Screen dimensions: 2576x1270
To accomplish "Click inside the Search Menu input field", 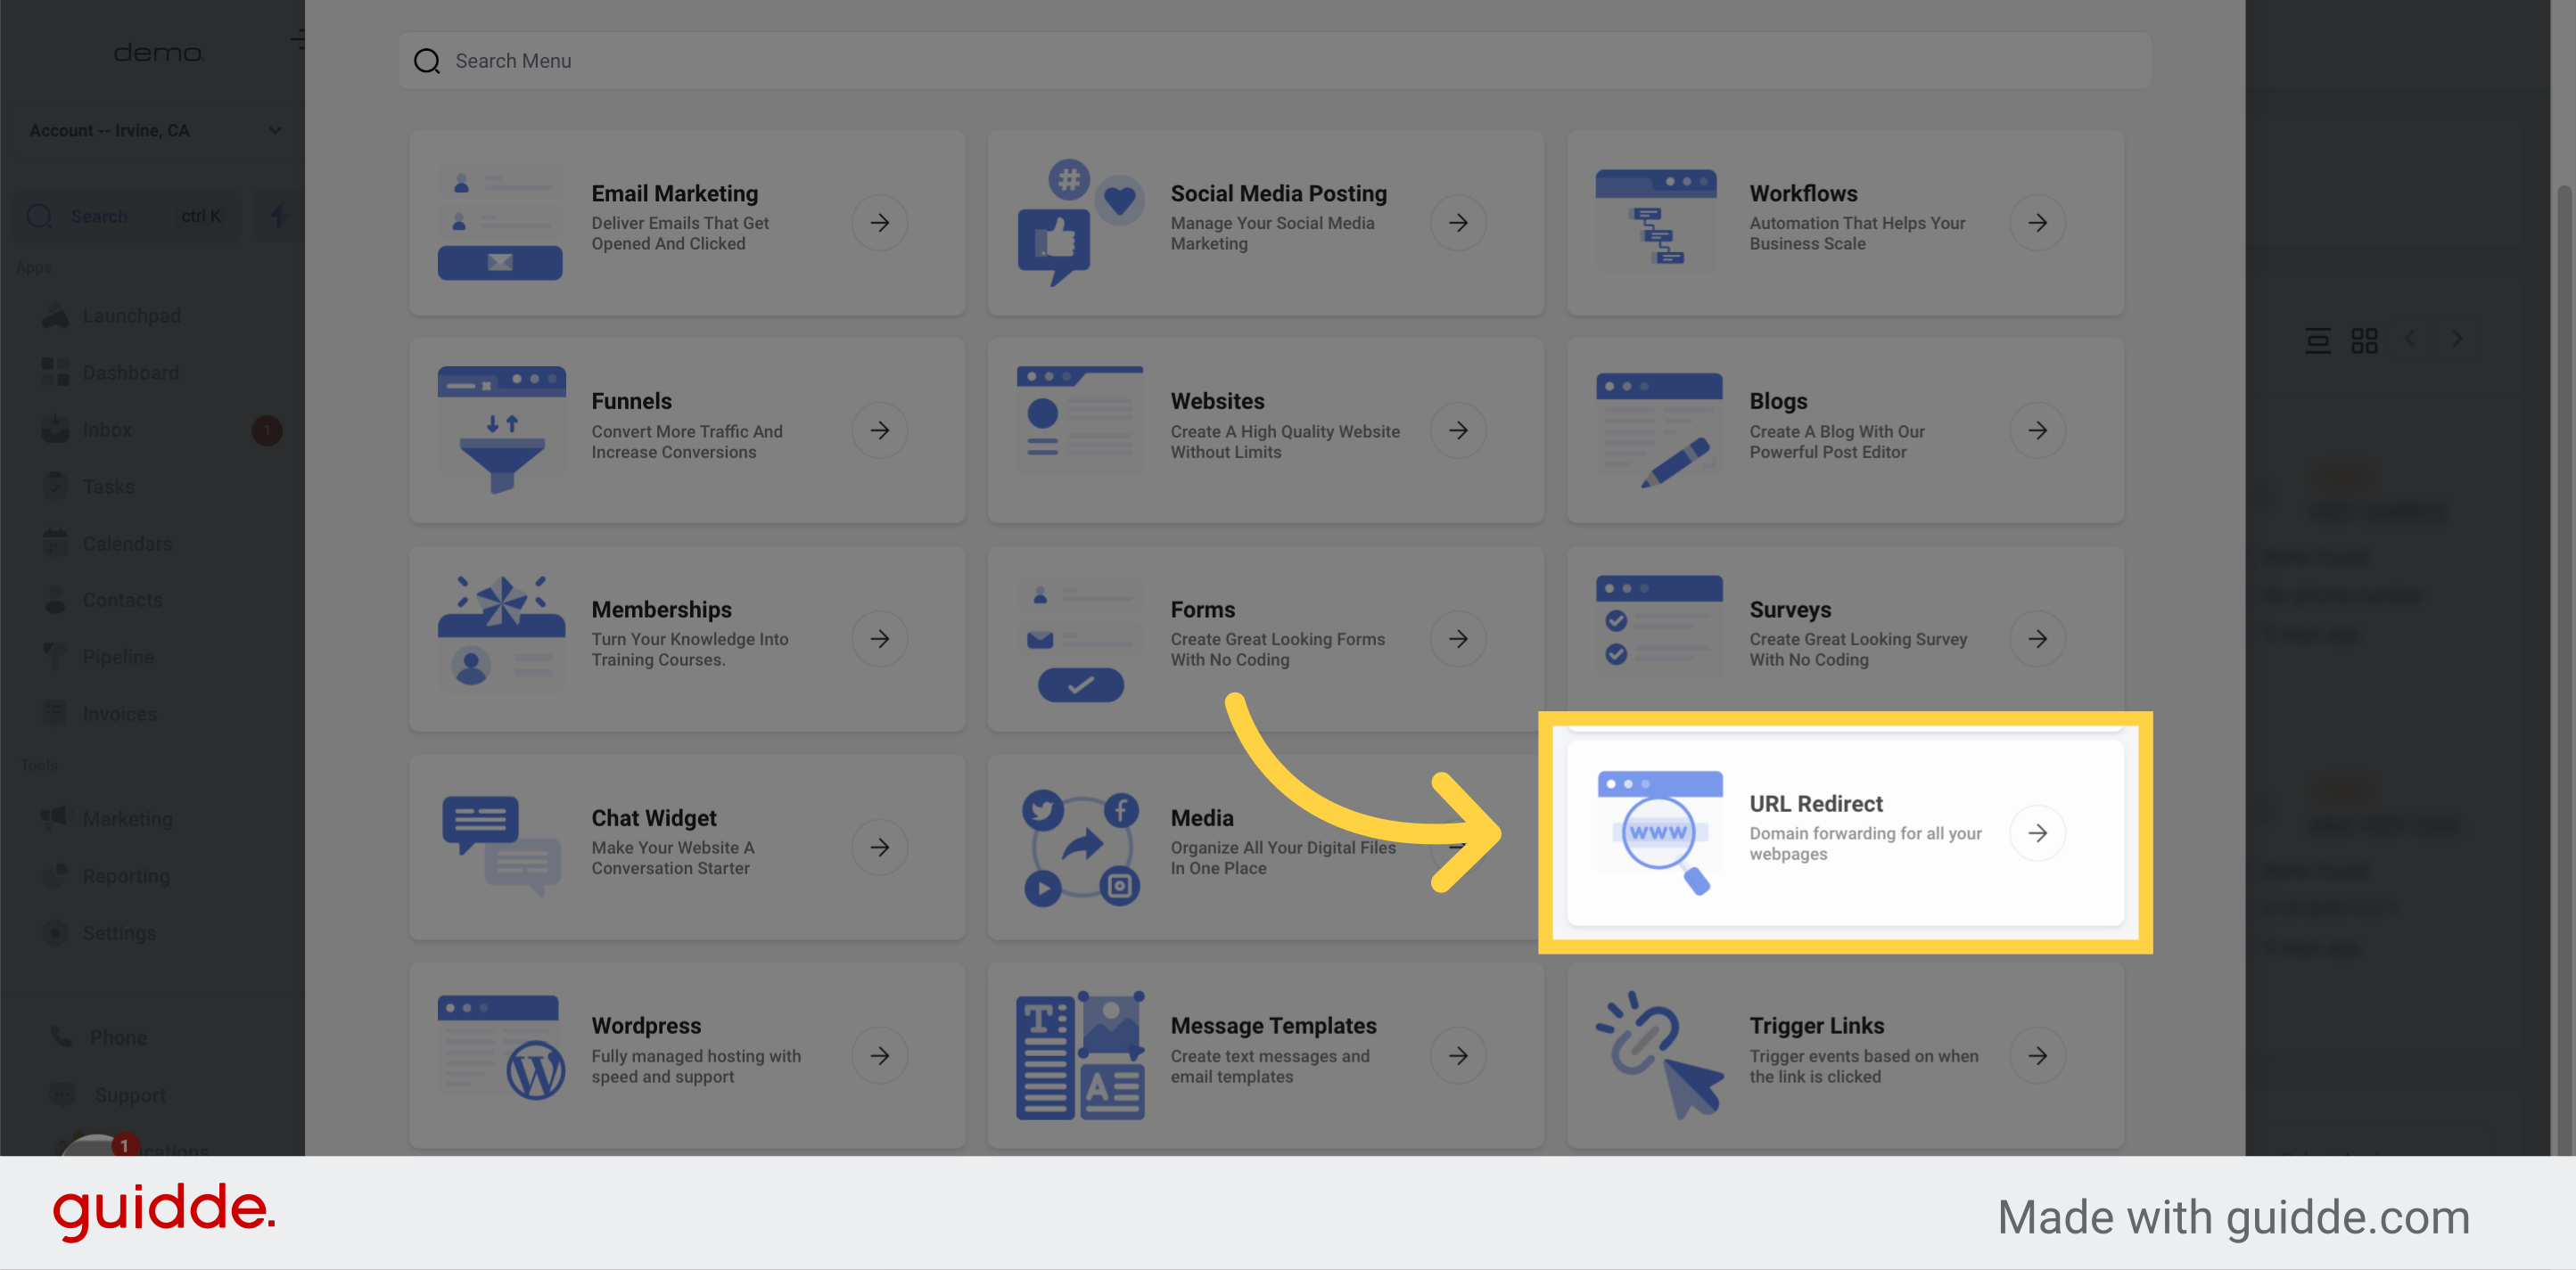I will [900, 60].
